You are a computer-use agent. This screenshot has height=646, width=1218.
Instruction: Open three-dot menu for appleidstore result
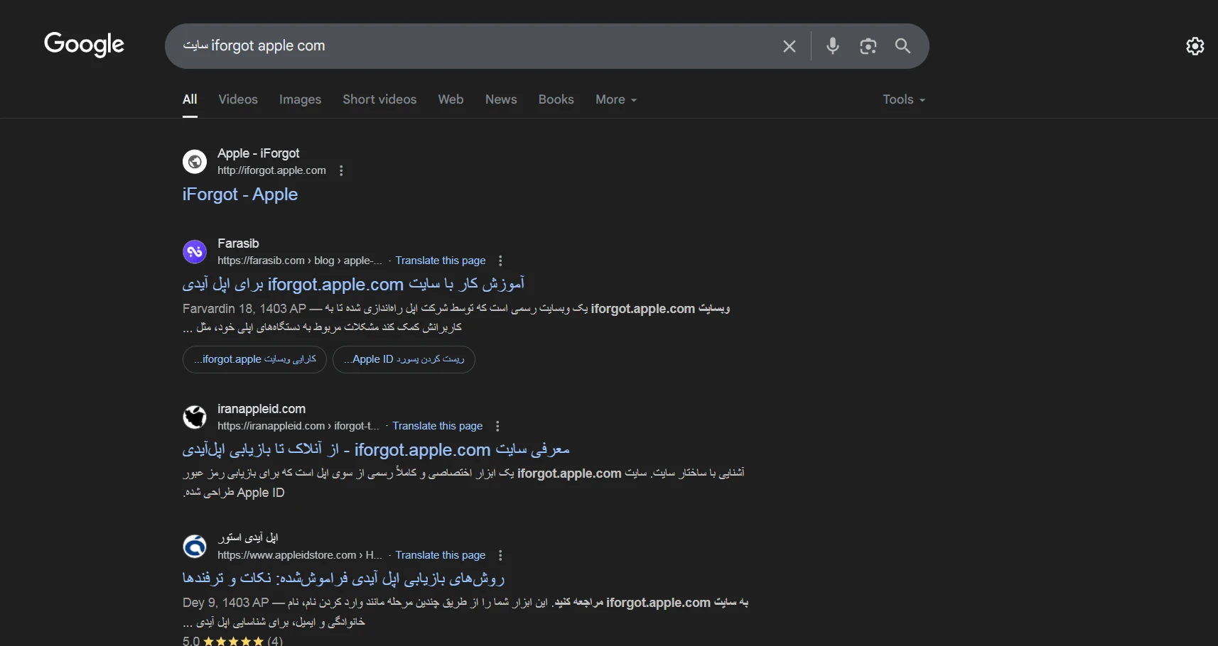500,556
